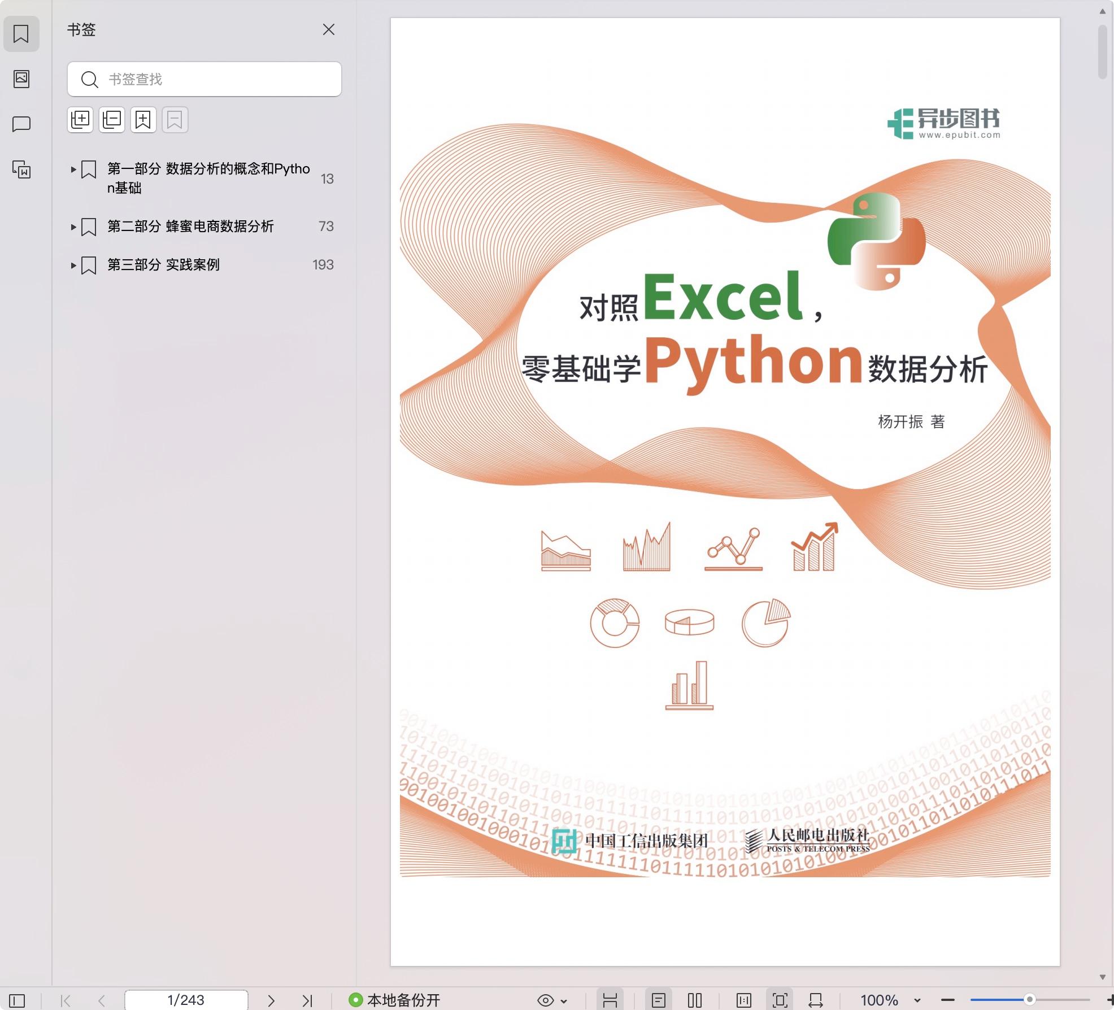Toggle fit page to window icon

(780, 1000)
